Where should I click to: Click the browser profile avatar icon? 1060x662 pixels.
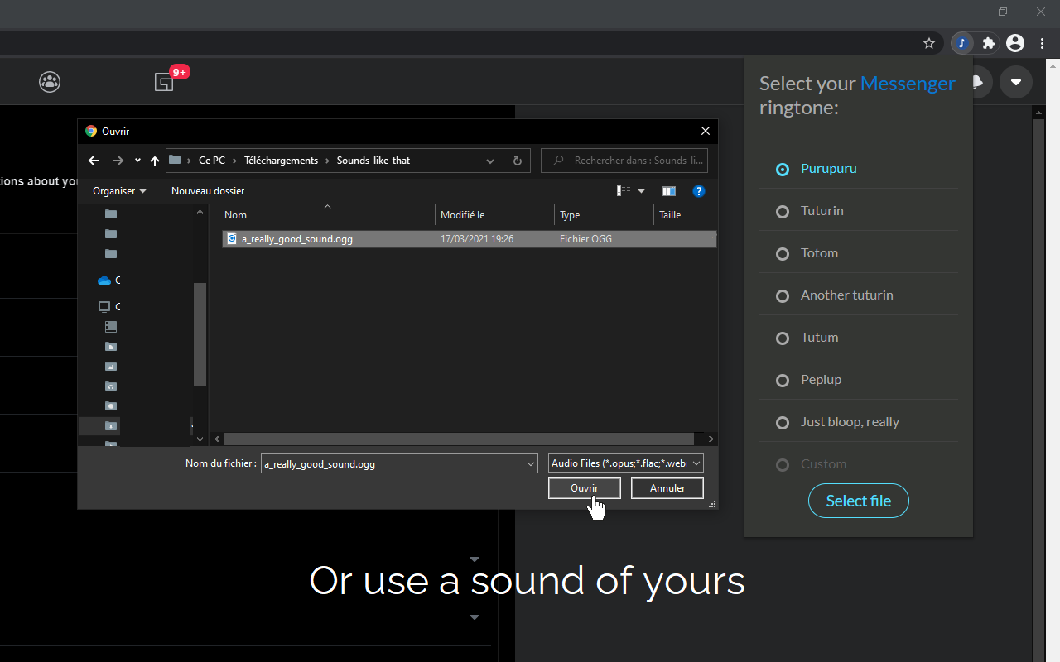pyautogui.click(x=1014, y=43)
